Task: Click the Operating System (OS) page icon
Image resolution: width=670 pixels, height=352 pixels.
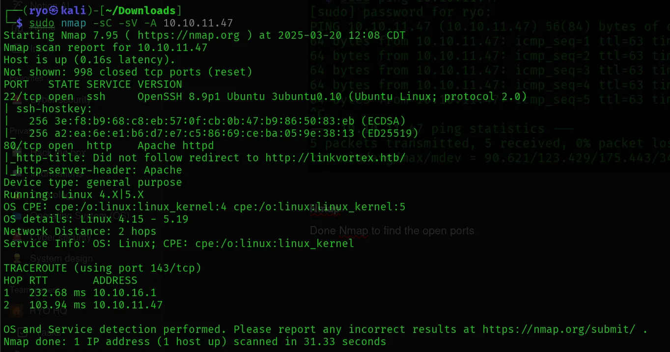Action: (x=17, y=216)
